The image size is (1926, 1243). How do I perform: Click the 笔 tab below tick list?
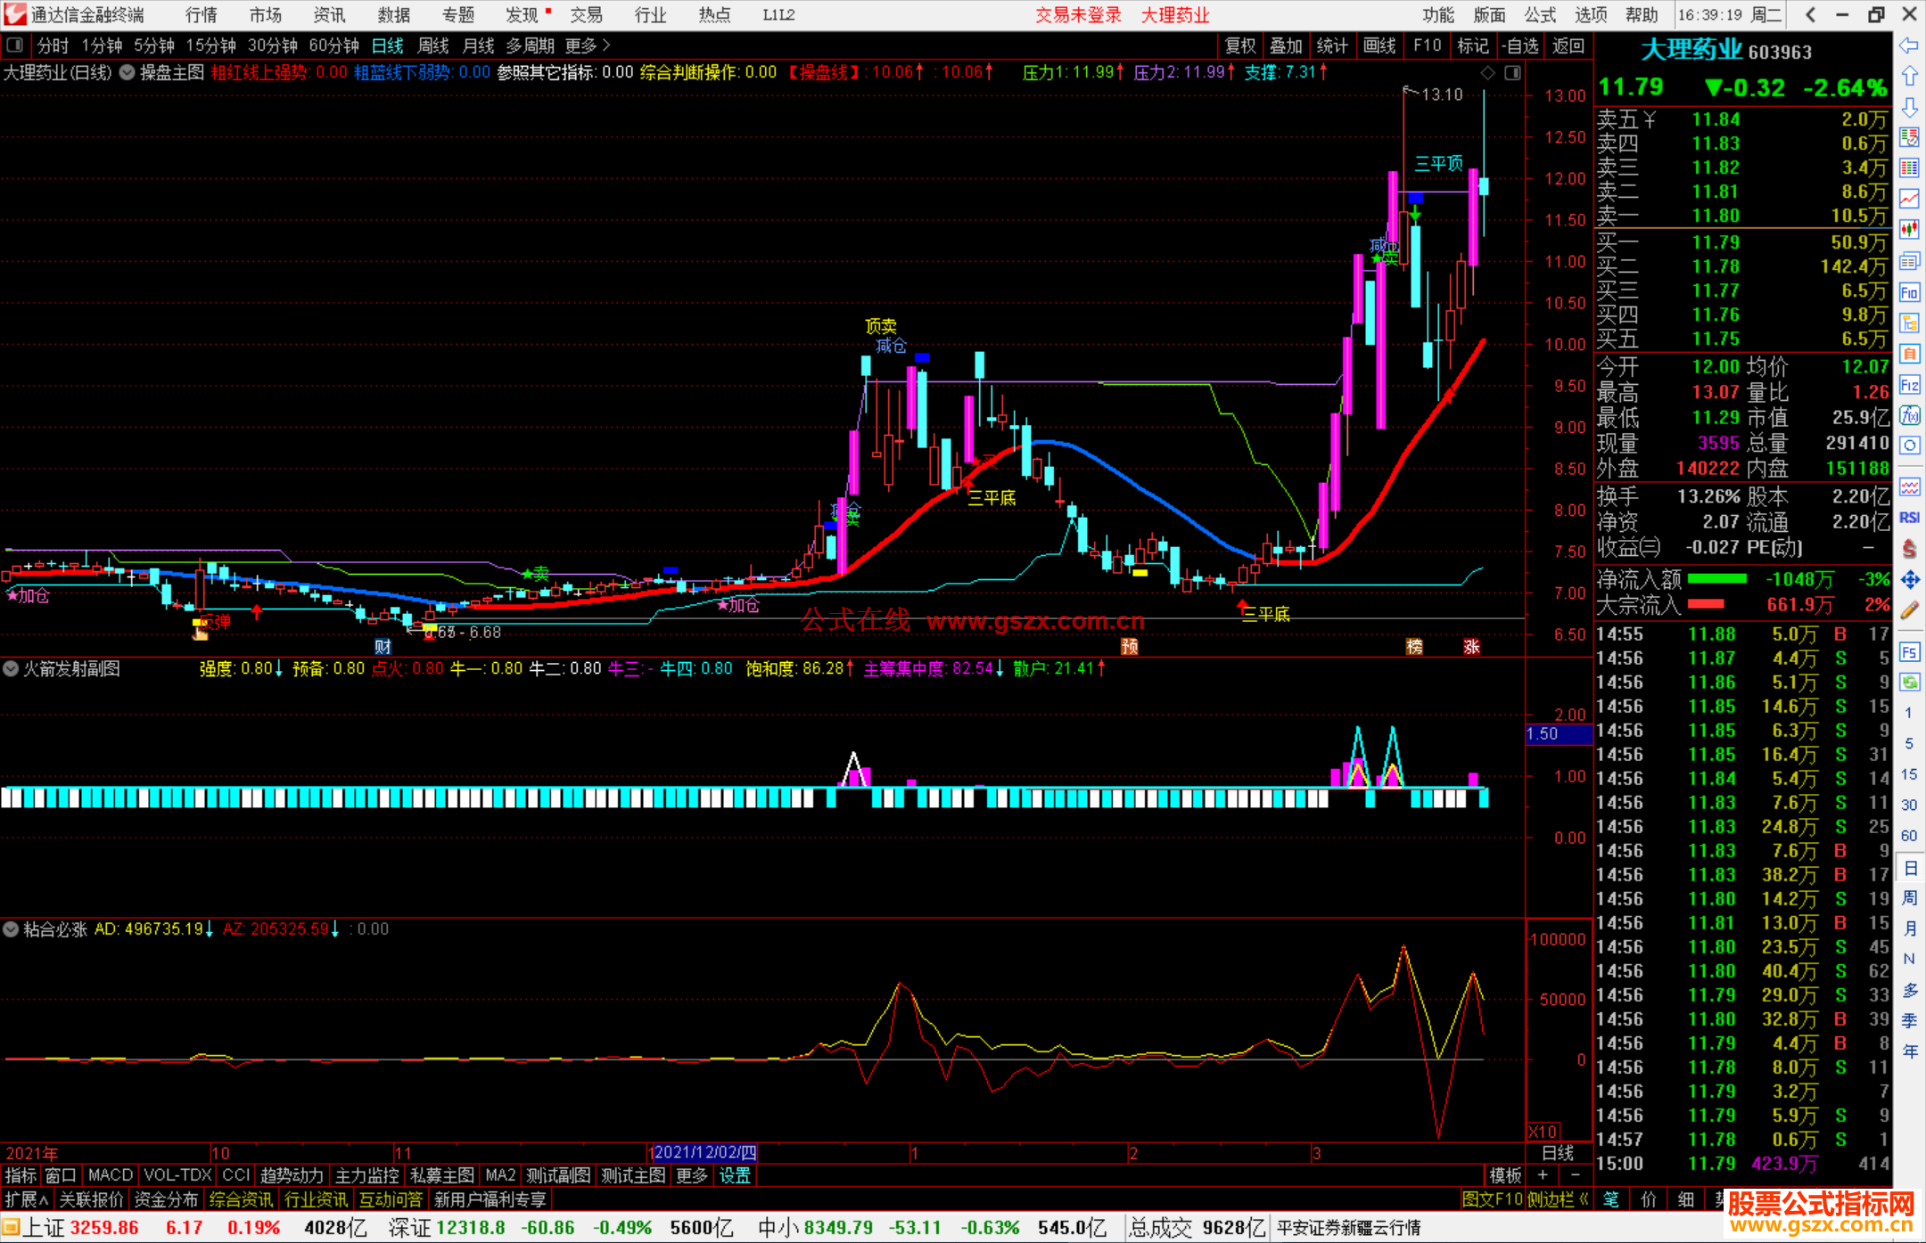click(1611, 1199)
